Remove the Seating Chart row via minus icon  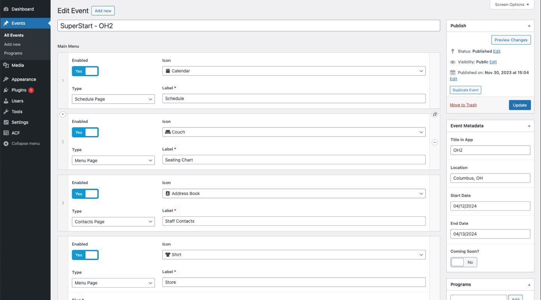[x=435, y=142]
